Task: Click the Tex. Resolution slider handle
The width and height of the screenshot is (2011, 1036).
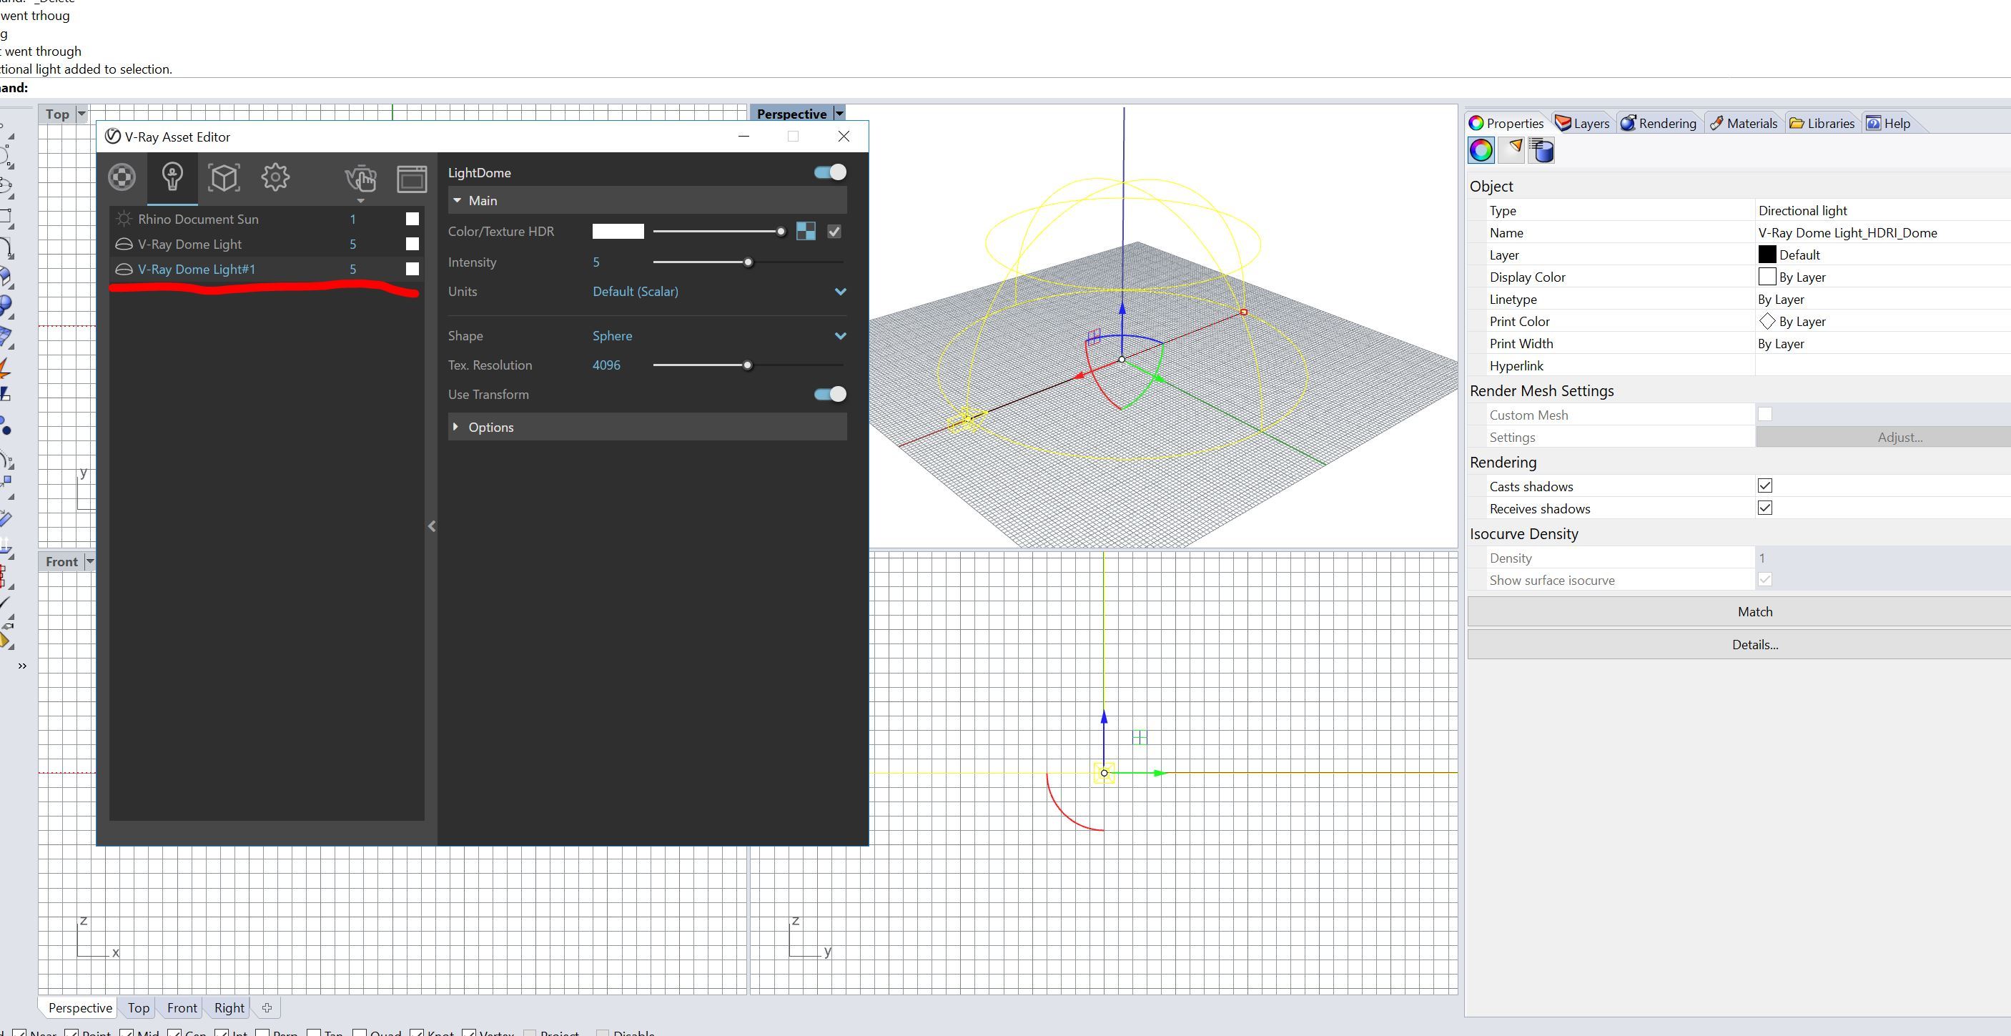Action: point(747,365)
